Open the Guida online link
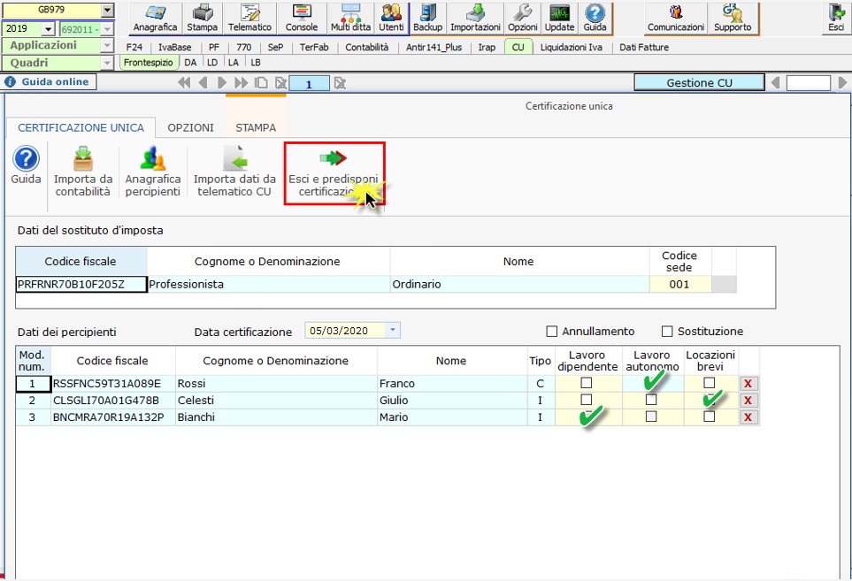Viewport: 852px width, 581px height. (49, 82)
